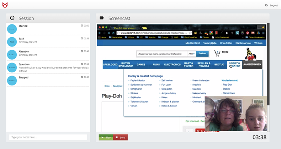
Task: Select the Task event circle icon
Action: (x=12, y=42)
